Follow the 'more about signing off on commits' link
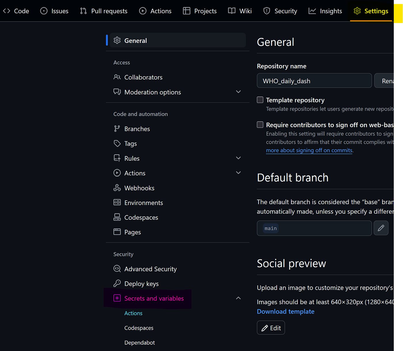 point(309,150)
